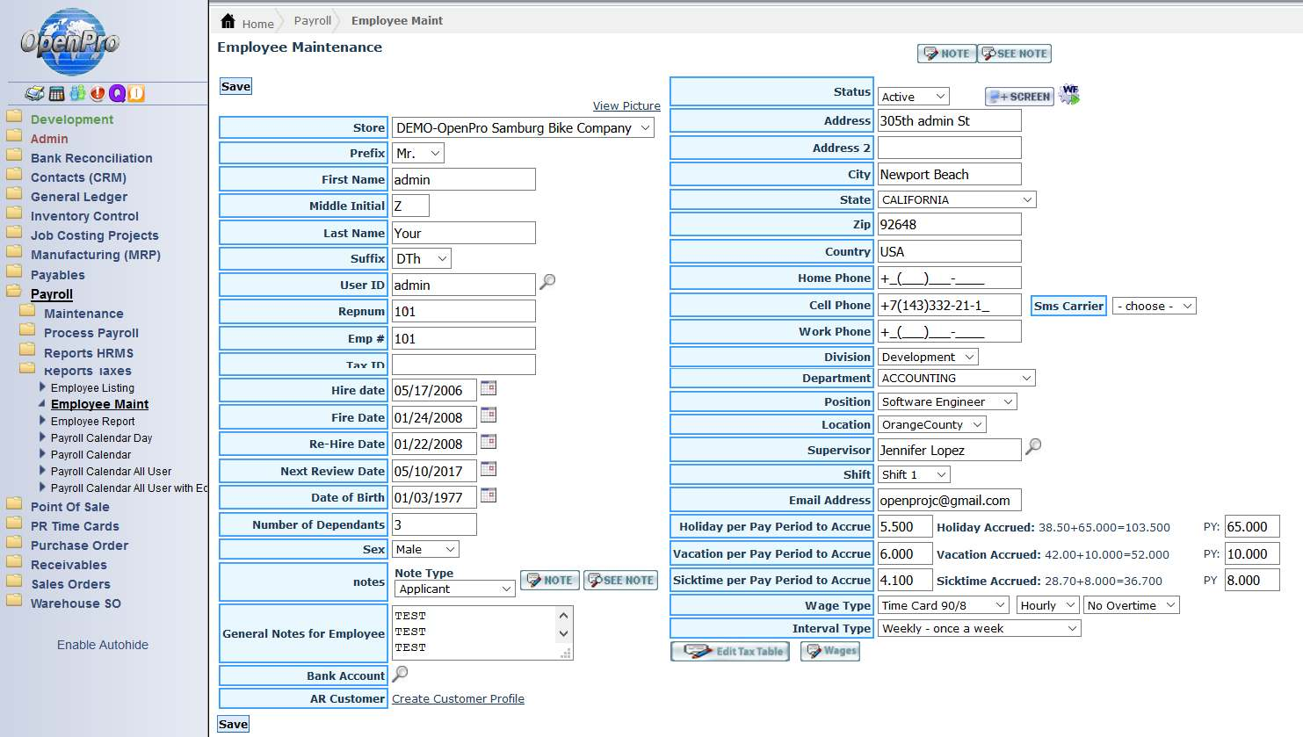Image resolution: width=1303 pixels, height=737 pixels.
Task: Open the Bank Account lookup magnifier
Action: pyautogui.click(x=400, y=674)
